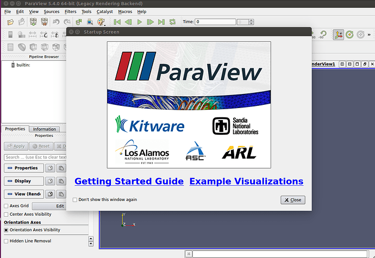Copy Display section properties icon
This screenshot has width=375, height=258.
pyautogui.click(x=50, y=181)
